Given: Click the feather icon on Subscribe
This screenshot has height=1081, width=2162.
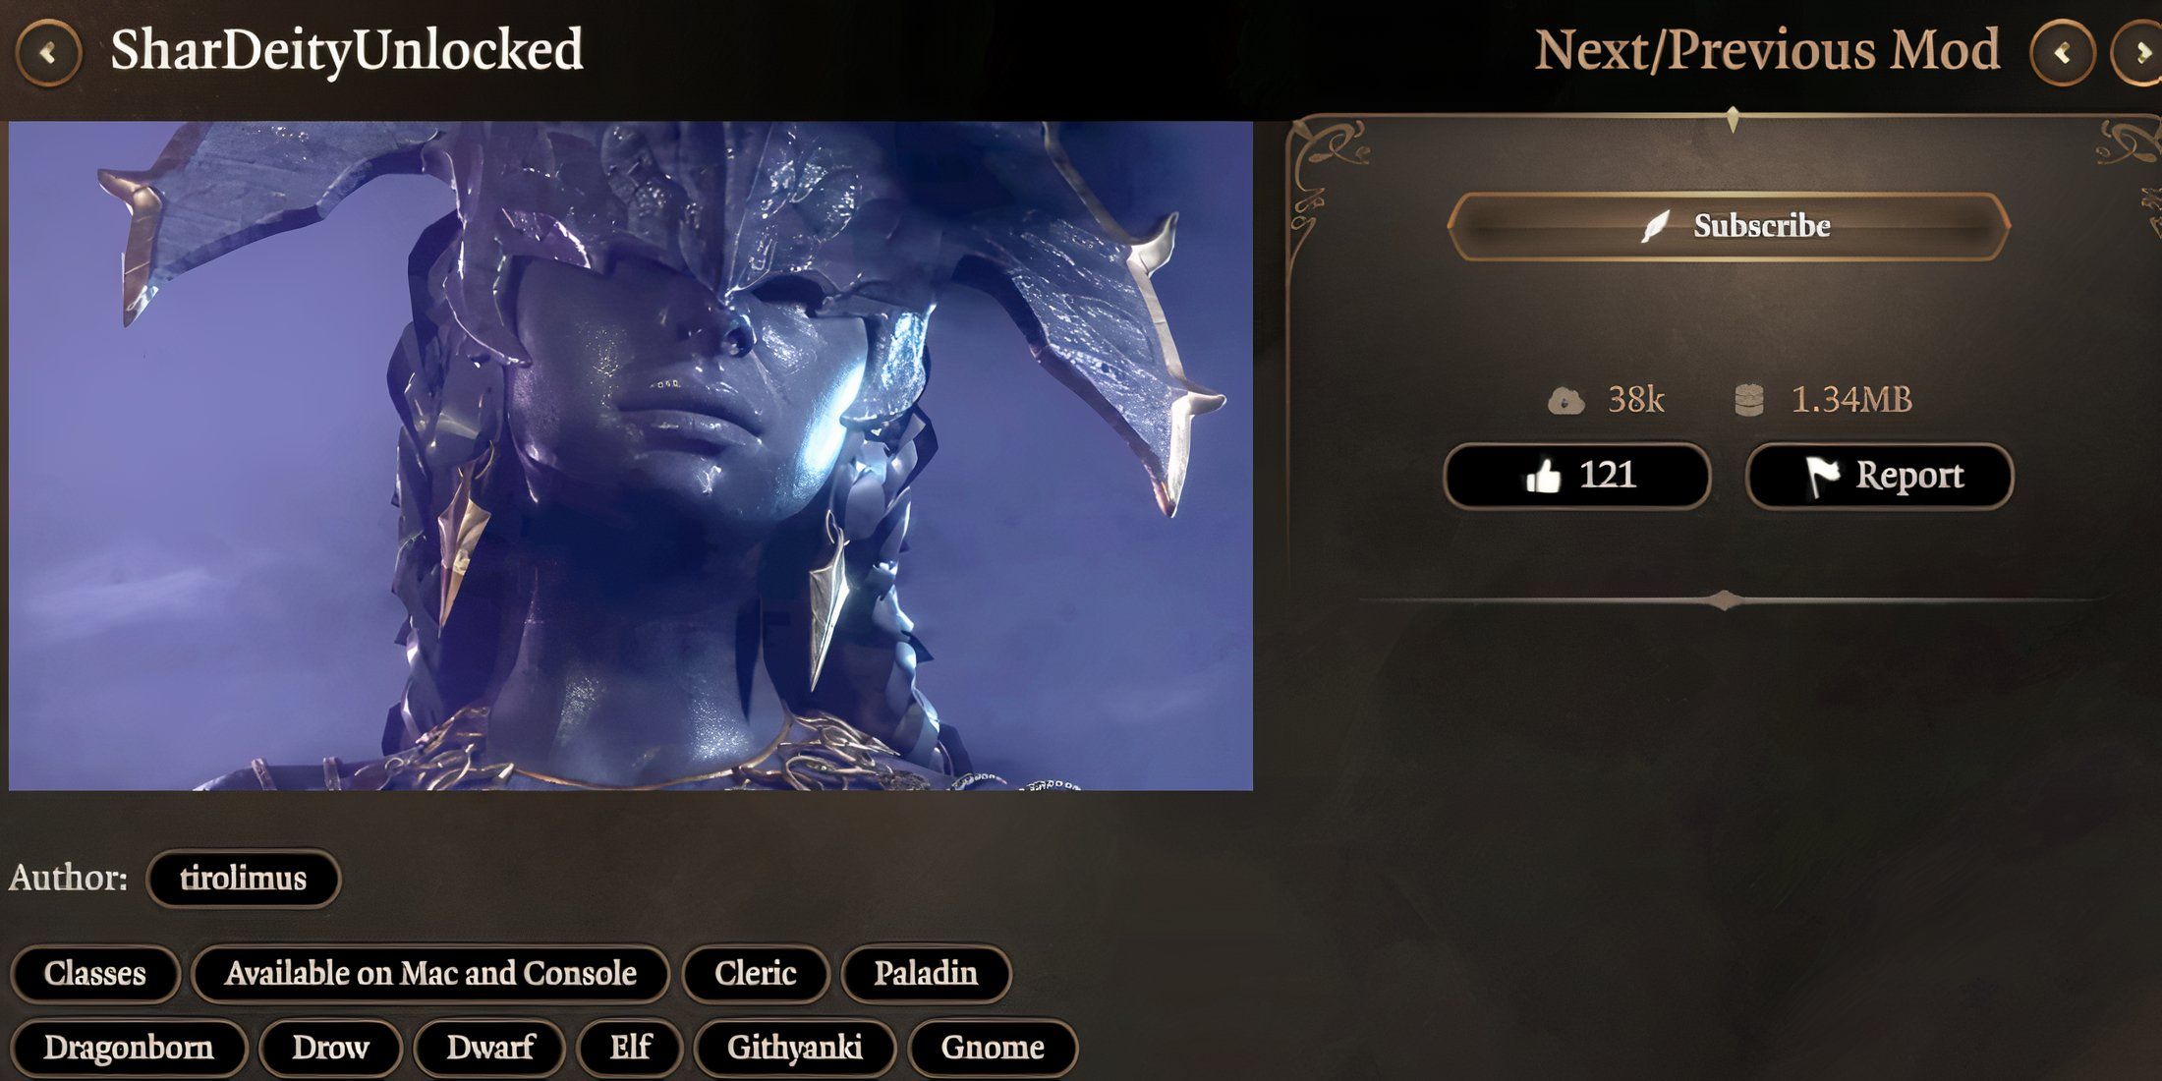Looking at the screenshot, I should point(1656,226).
